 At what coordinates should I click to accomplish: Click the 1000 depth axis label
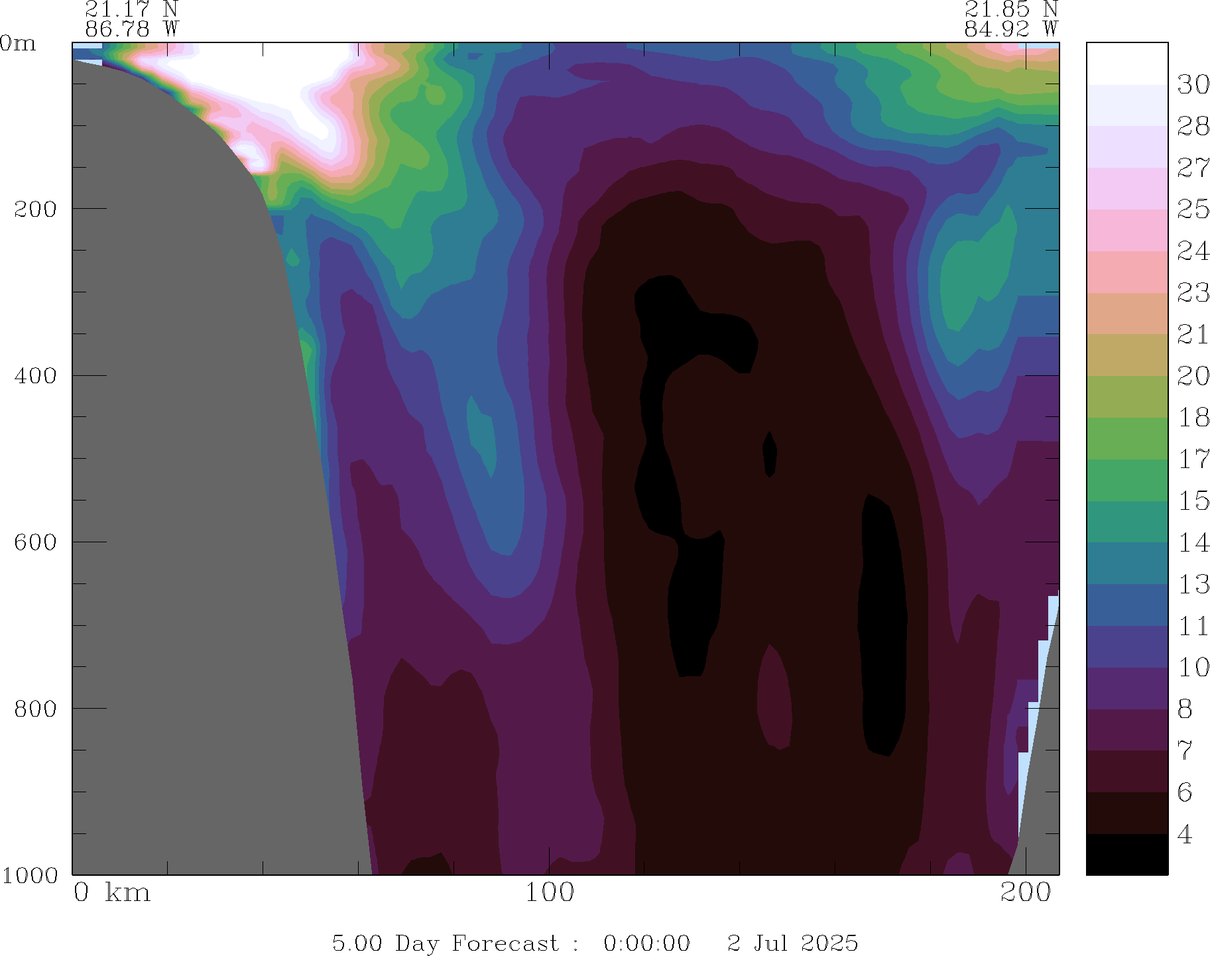29,875
